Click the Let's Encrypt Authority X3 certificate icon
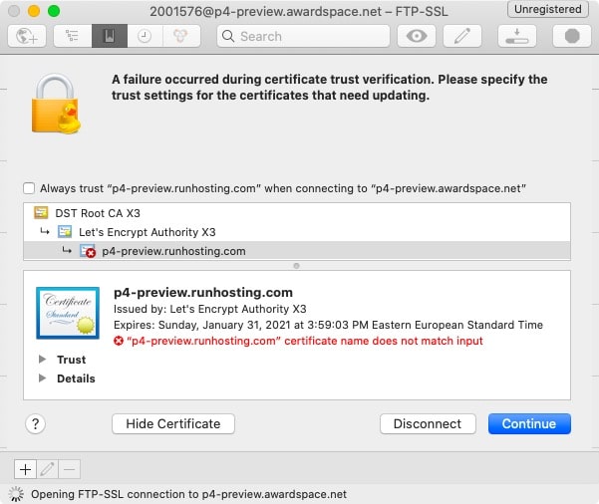Image resolution: width=599 pixels, height=504 pixels. coord(65,232)
